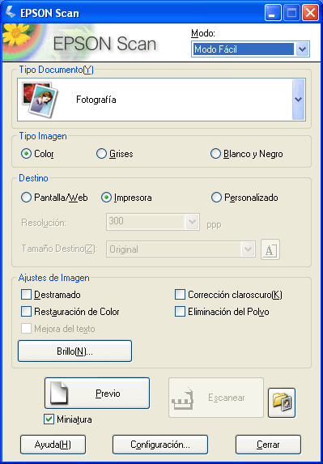This screenshot has height=464, width=323.
Task: Click the Cerrar button
Action: click(268, 445)
